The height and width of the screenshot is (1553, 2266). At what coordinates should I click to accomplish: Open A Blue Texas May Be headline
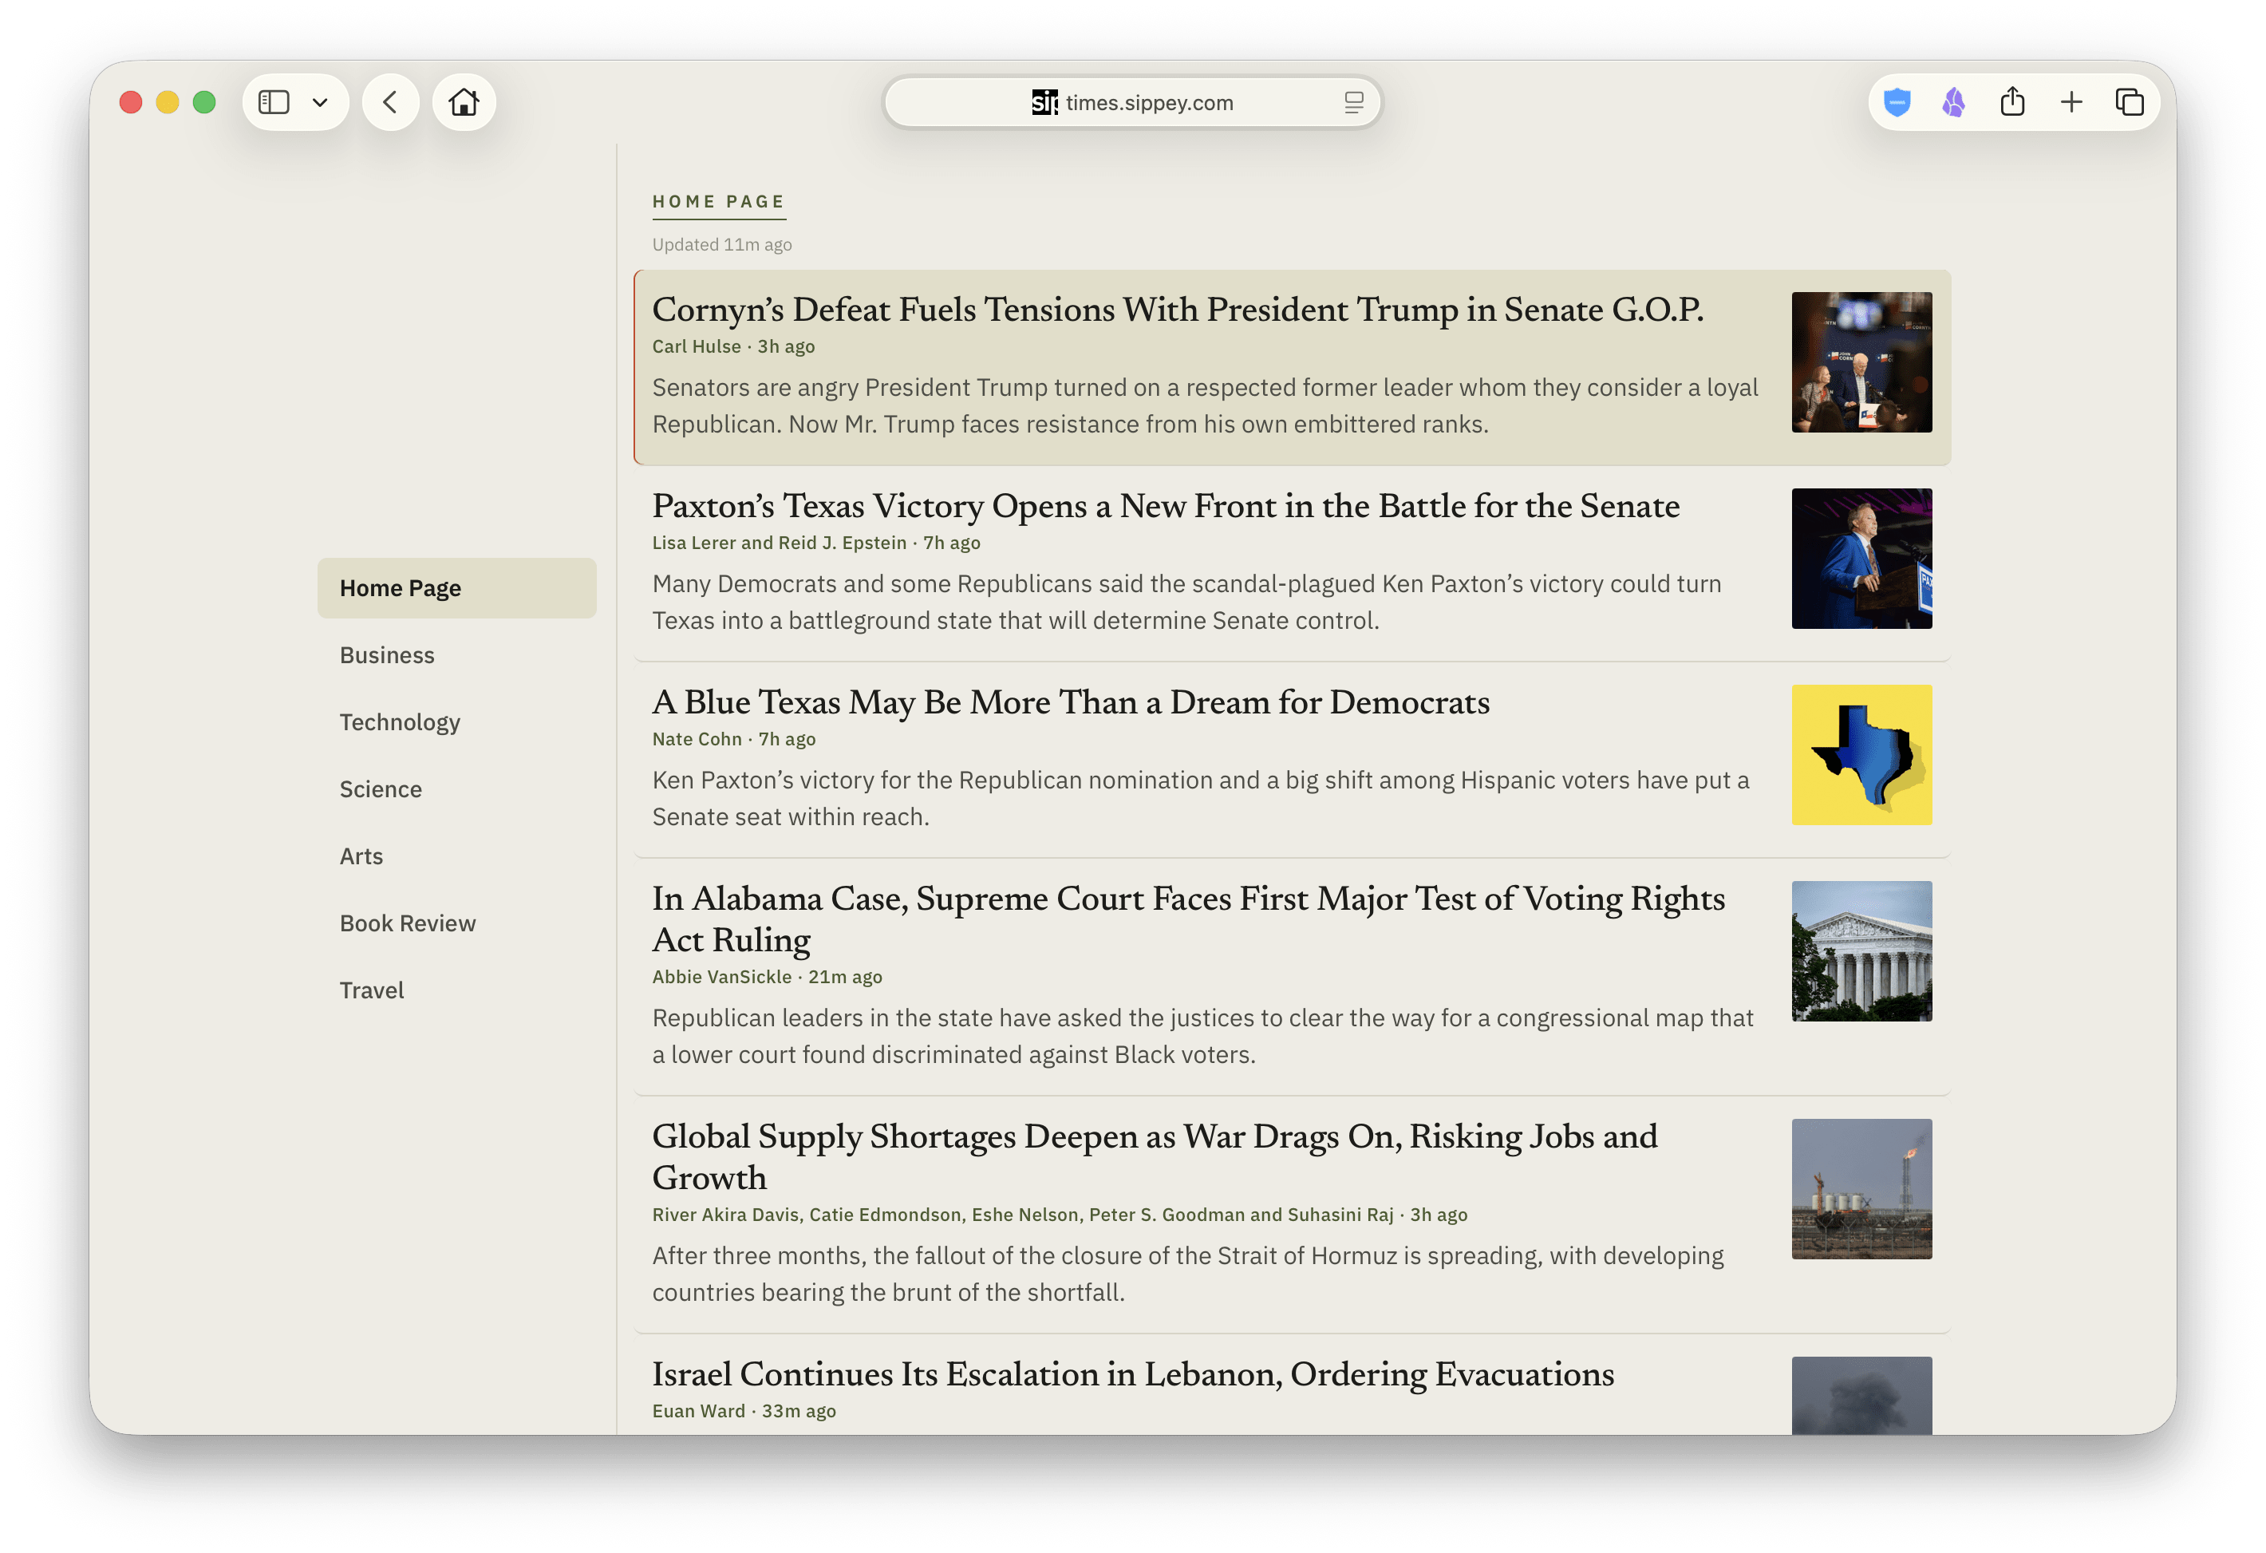1071,702
